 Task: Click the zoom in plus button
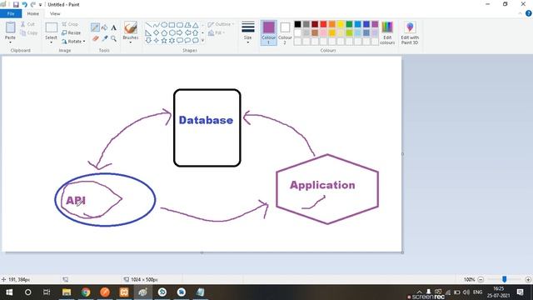tap(528, 280)
